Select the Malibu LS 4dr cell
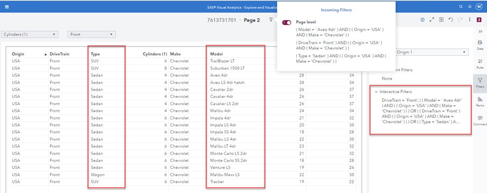Image resolution: width=487 pixels, height=193 pixels. click(223, 139)
